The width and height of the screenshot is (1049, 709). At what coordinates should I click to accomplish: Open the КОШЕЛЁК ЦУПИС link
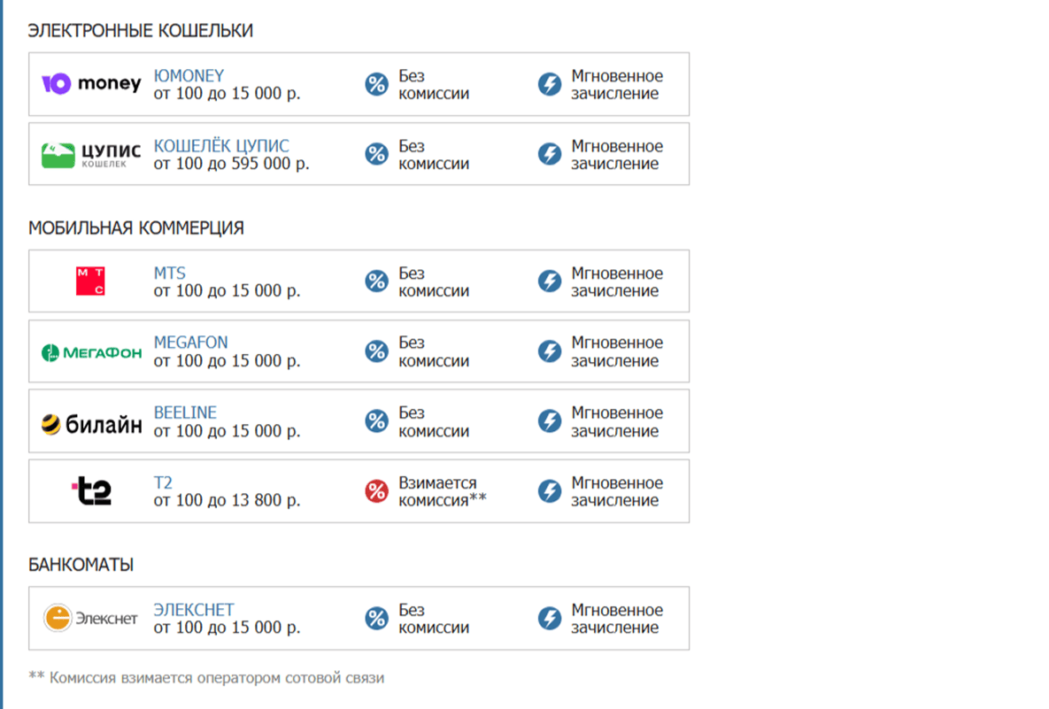(x=221, y=146)
